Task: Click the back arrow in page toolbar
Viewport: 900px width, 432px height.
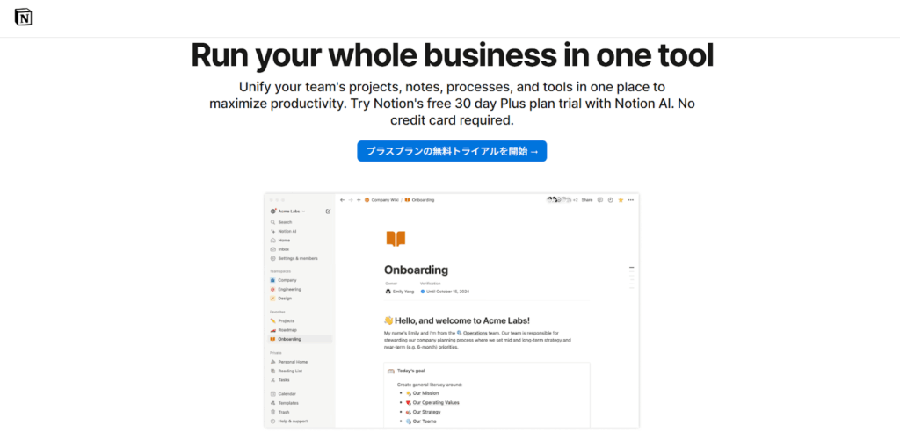Action: pos(342,200)
